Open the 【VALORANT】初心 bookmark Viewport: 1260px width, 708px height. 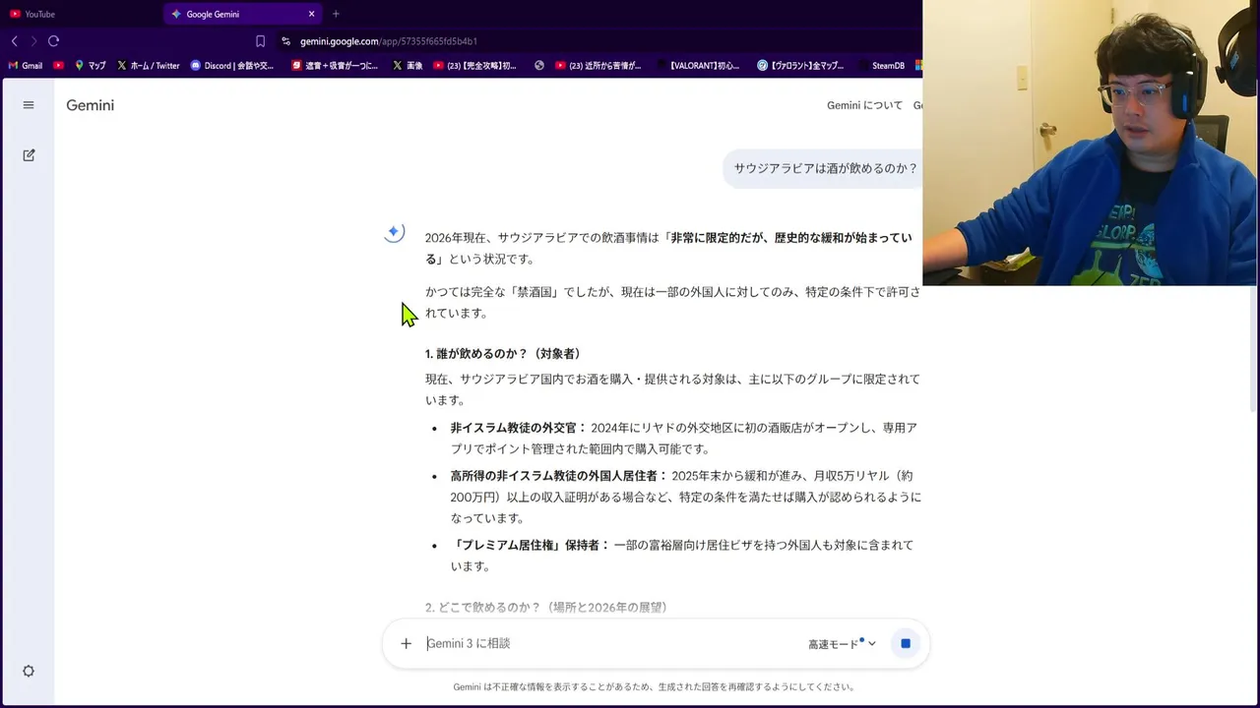click(x=698, y=66)
